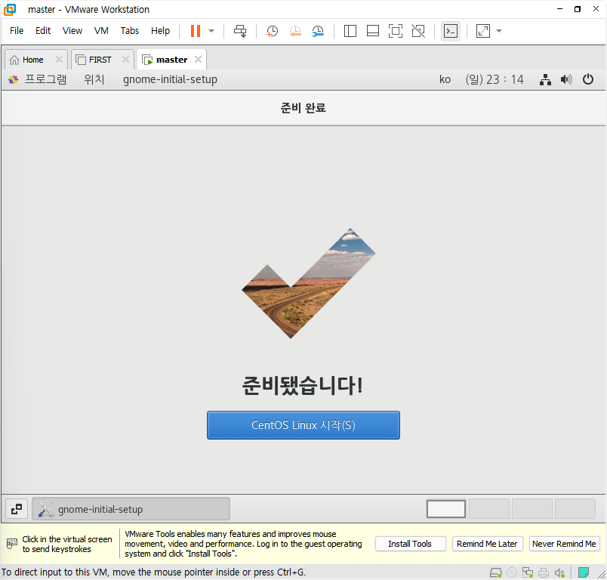This screenshot has width=607, height=580.
Task: Close the FIRST tab
Action: coord(125,59)
